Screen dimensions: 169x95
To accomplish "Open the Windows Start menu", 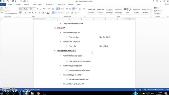I will (x=1, y=93).
